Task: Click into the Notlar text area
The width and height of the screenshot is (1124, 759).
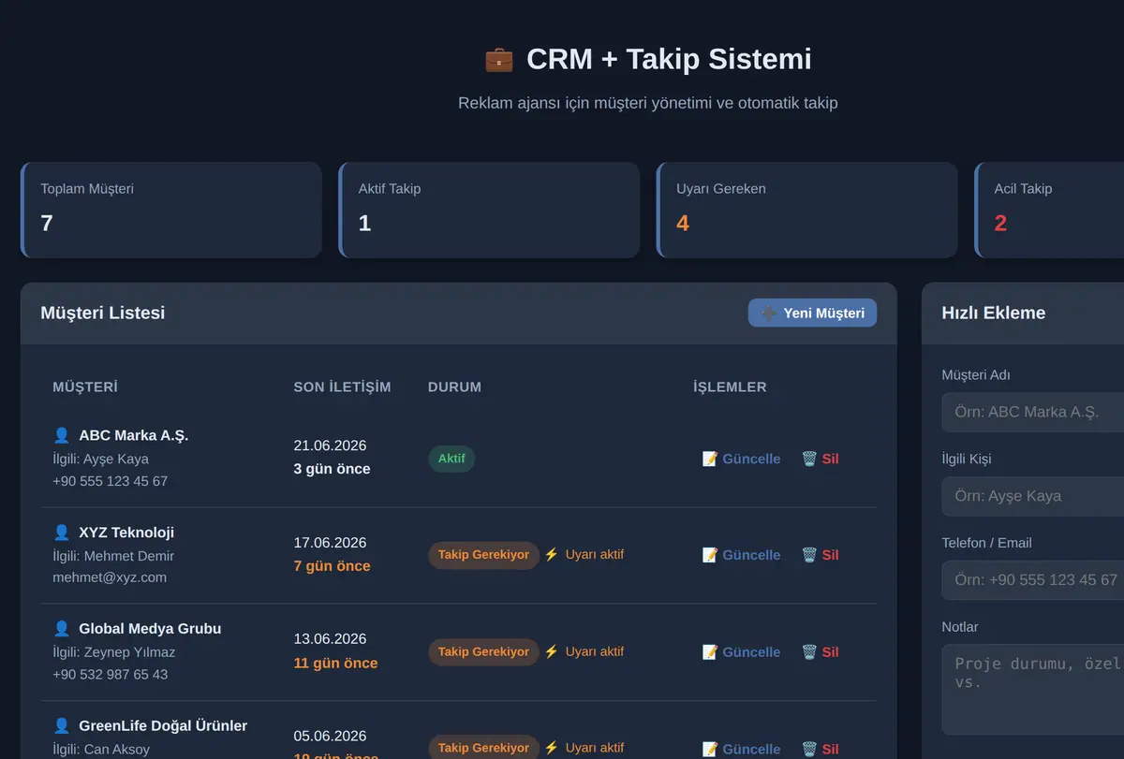Action: click(1032, 690)
